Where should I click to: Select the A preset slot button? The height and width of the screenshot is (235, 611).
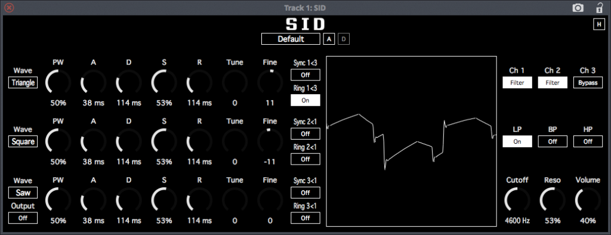tap(329, 39)
